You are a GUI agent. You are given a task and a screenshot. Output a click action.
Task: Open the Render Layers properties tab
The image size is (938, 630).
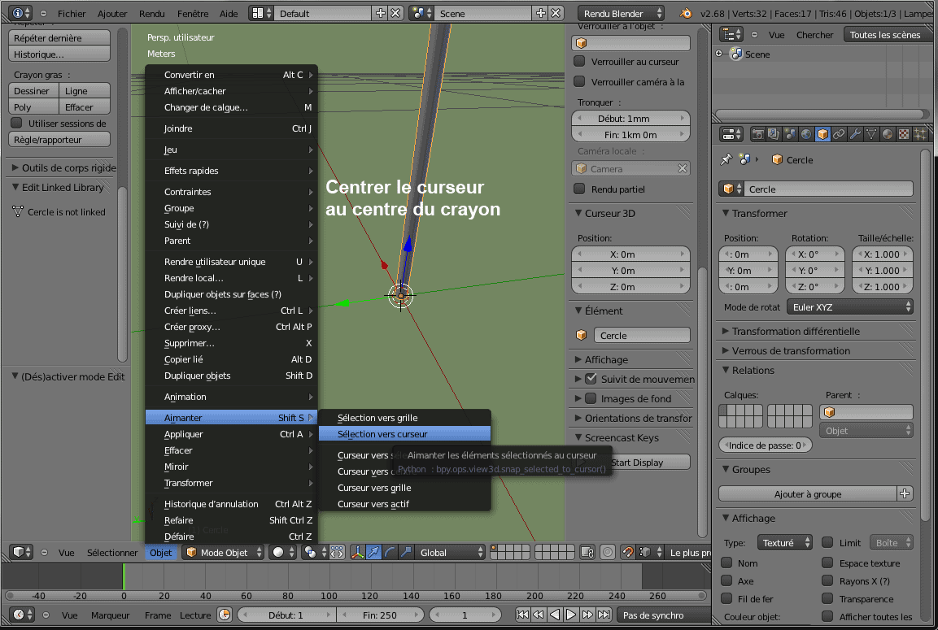(774, 134)
